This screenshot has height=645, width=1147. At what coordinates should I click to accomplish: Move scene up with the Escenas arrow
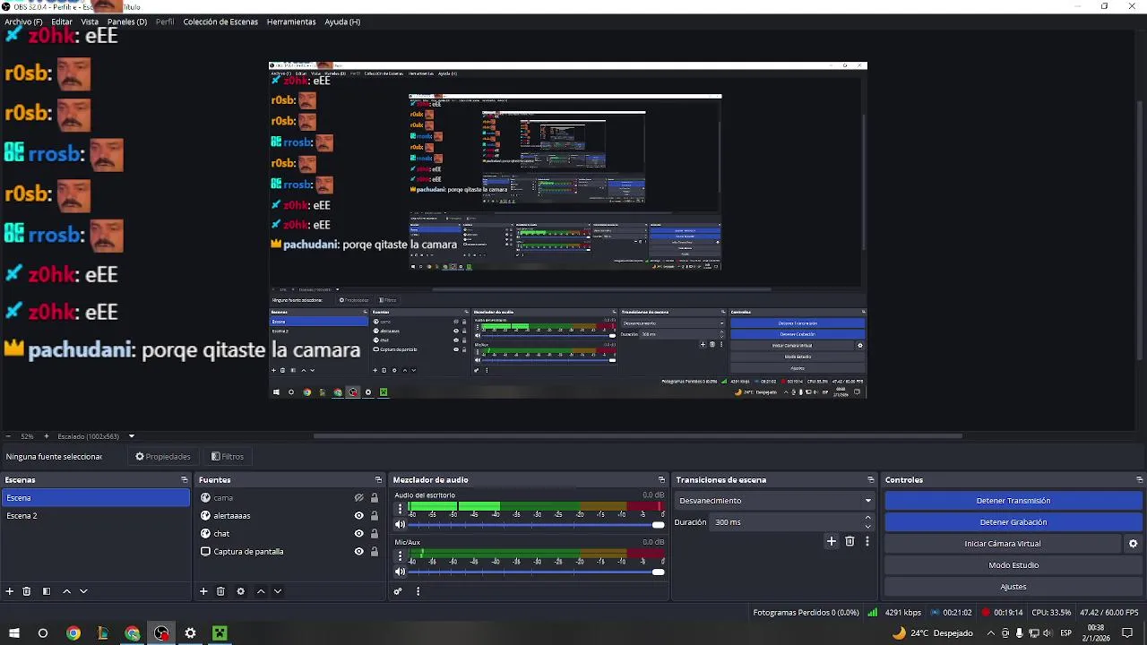pyautogui.click(x=66, y=591)
